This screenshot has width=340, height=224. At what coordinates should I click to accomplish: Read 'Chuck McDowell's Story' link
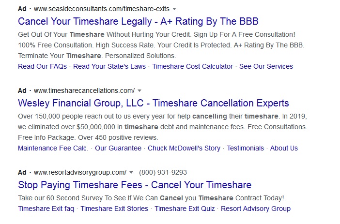184,148
